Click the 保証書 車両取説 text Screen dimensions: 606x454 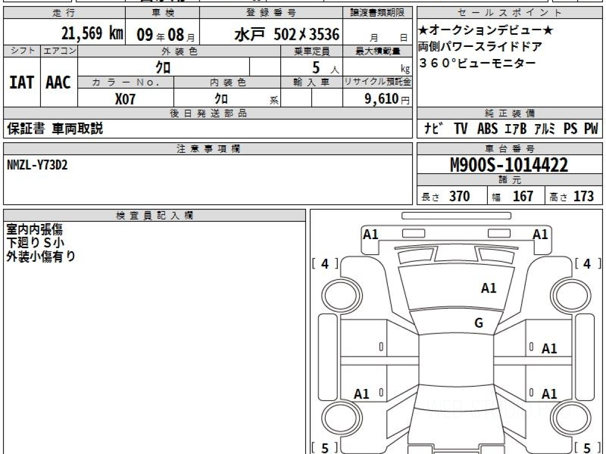click(55, 129)
